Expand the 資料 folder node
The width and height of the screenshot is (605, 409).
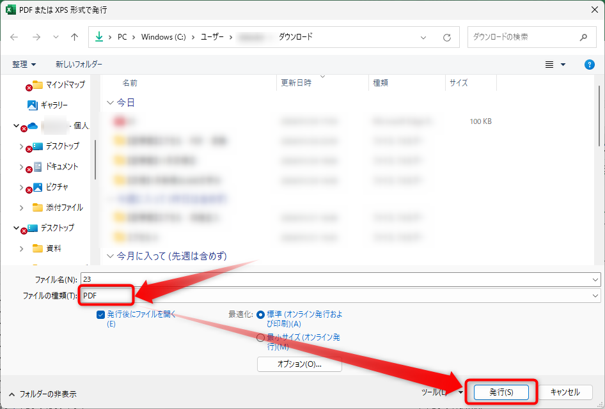[21, 249]
